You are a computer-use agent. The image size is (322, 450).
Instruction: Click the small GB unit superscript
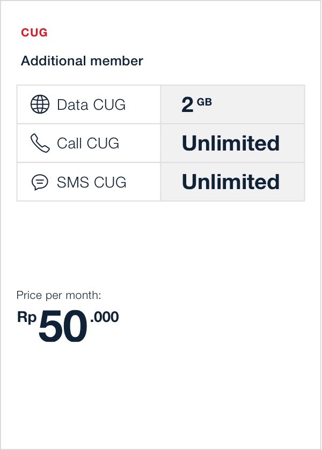click(x=204, y=101)
